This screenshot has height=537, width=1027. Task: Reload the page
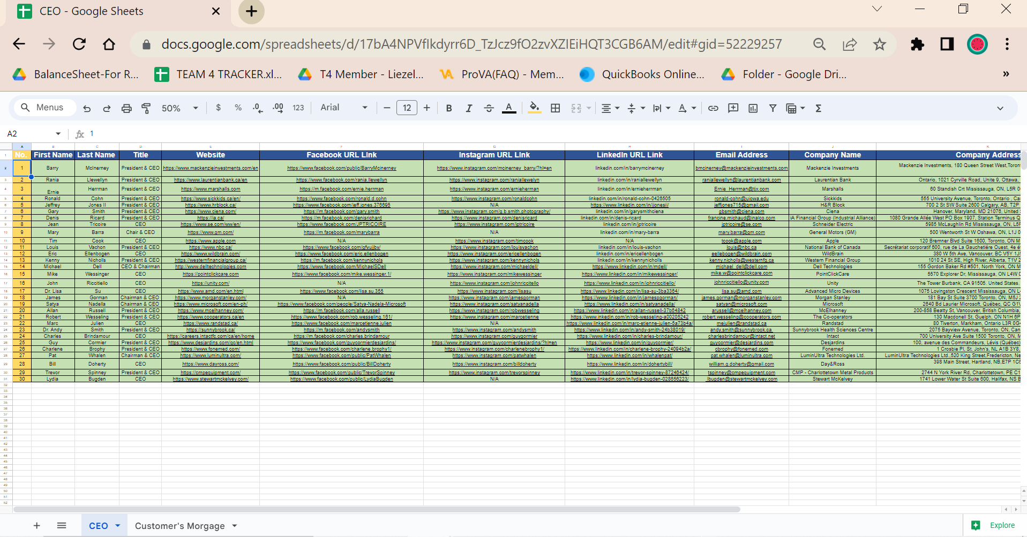coord(79,44)
